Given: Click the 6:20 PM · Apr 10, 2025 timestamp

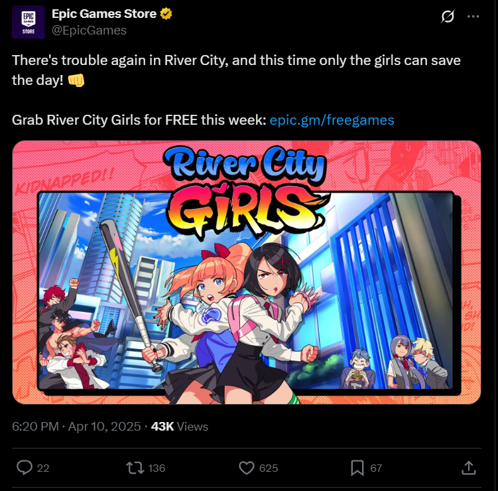Looking at the screenshot, I should 76,427.
